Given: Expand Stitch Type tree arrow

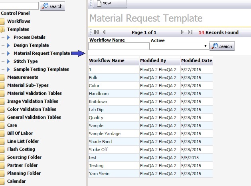Looking at the screenshot, I should (x=8, y=61).
